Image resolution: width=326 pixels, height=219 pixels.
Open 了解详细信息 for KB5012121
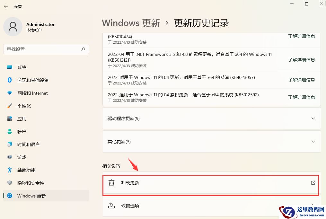click(x=302, y=59)
